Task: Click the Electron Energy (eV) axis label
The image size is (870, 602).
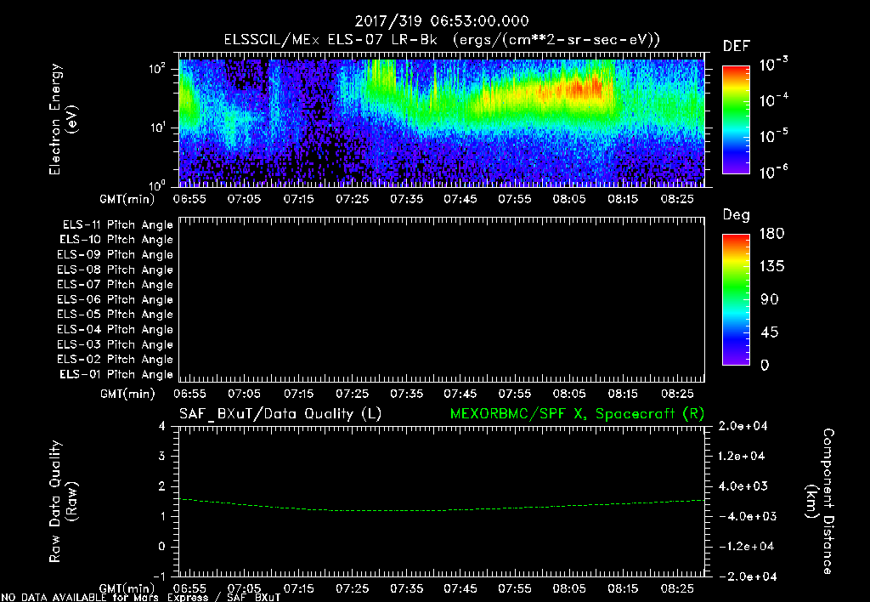Action: click(x=63, y=119)
